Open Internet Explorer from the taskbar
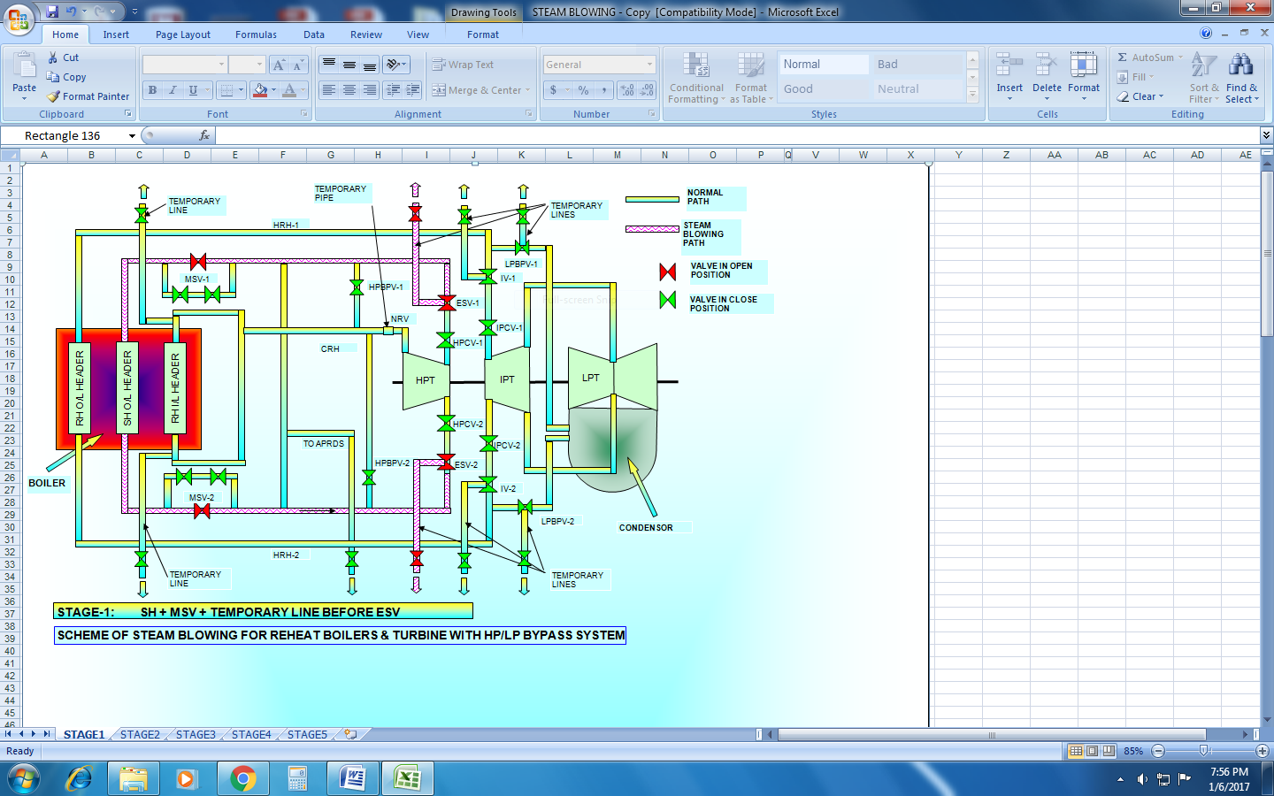 tap(80, 778)
